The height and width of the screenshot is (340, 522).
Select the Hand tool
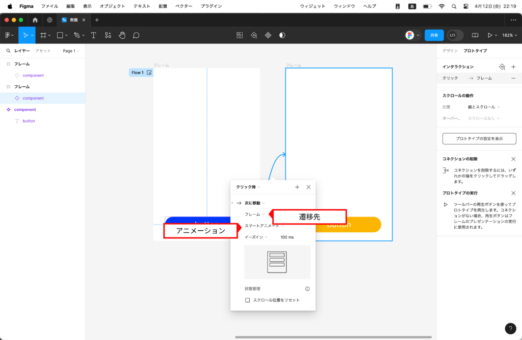122,35
